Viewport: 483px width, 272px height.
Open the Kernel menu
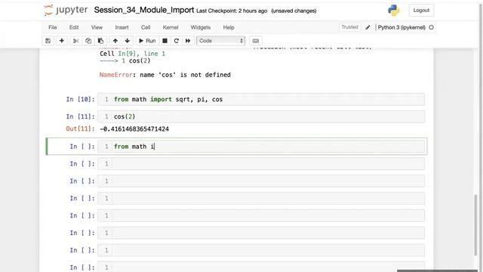[171, 27]
